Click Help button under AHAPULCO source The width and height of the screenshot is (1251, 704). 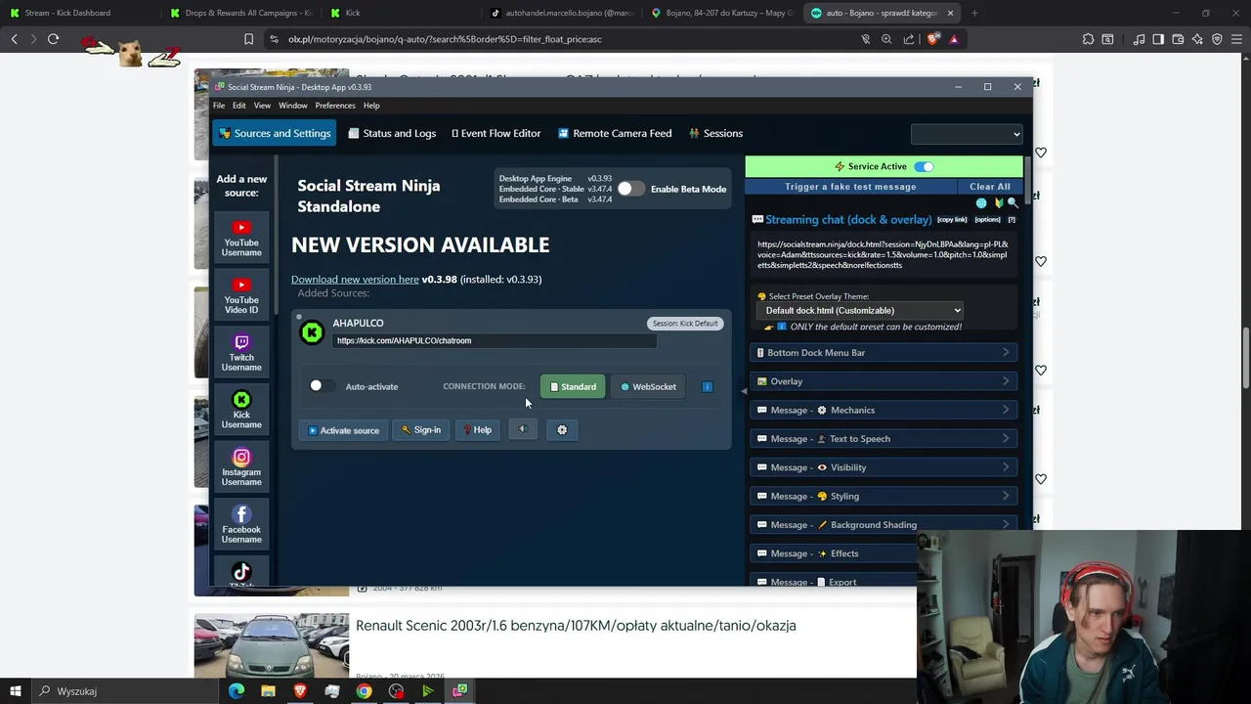(478, 429)
